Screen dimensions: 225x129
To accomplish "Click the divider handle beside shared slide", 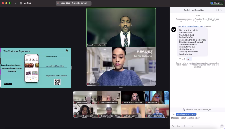I will pos(72,68).
